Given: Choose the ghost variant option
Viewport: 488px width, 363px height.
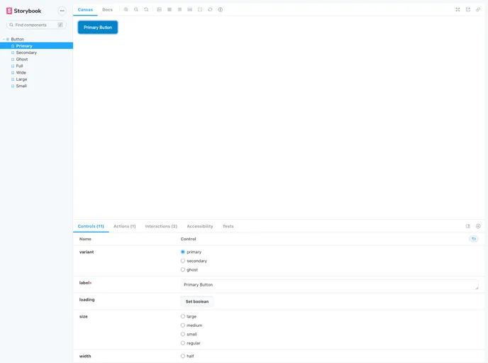Looking at the screenshot, I should click(183, 269).
